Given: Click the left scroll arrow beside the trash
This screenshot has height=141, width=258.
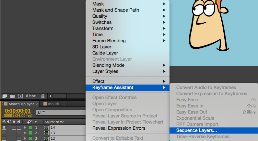Looking at the screenshot, I should (50, 96).
